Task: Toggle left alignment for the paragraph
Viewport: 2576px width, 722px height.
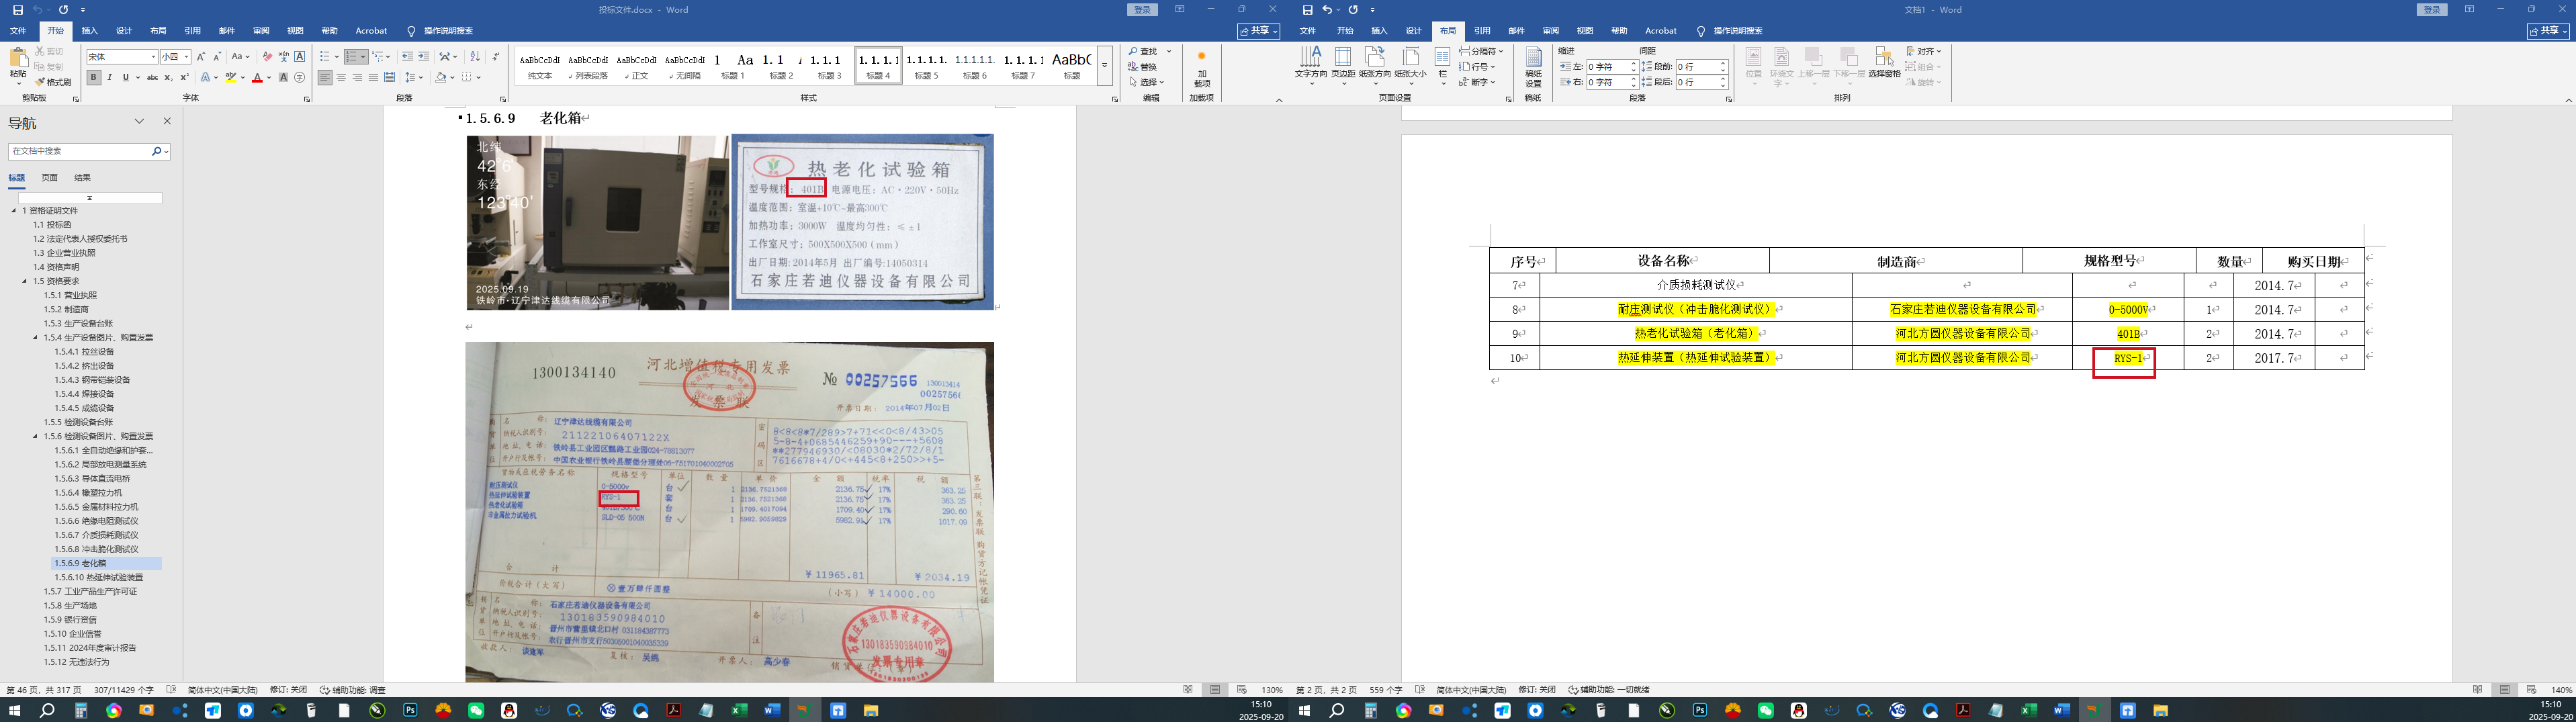Action: [x=325, y=77]
